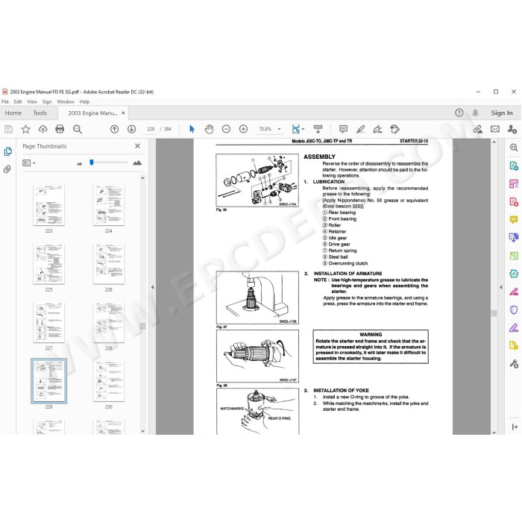The width and height of the screenshot is (522, 522).
Task: Click thumbnails panel scroll down arrow
Action: click(x=143, y=431)
